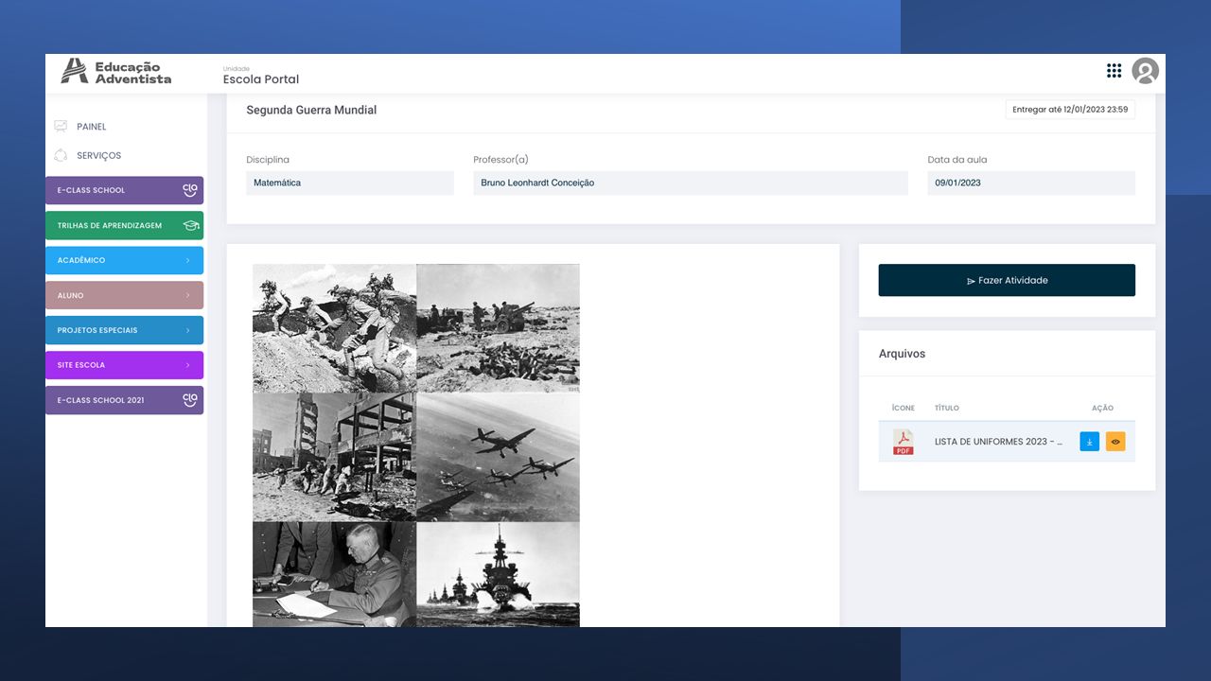Viewport: 1211px width, 681px height.
Task: Click the Fazer Atividade button
Action: click(x=1007, y=280)
